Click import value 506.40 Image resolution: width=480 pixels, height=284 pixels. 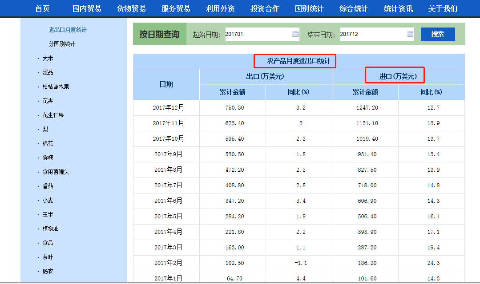click(x=367, y=217)
